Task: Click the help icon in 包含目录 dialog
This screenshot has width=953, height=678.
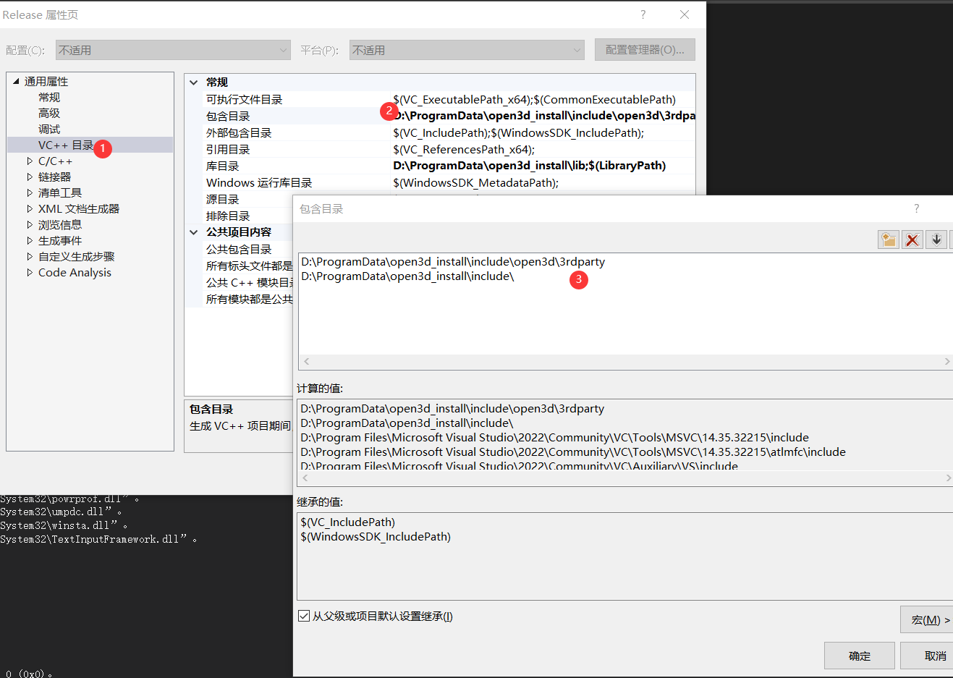Action: coord(916,208)
